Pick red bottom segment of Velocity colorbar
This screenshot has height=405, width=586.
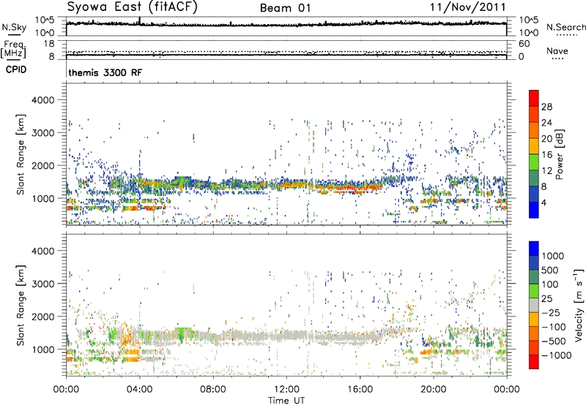coord(534,362)
